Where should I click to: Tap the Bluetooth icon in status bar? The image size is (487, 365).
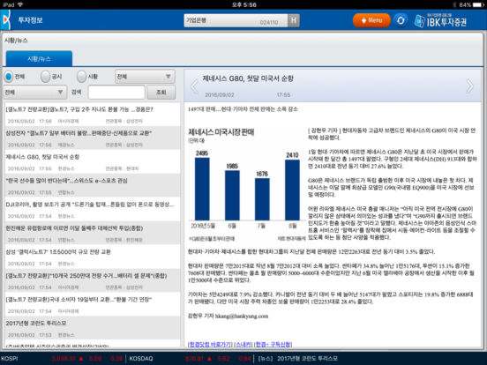coord(454,4)
